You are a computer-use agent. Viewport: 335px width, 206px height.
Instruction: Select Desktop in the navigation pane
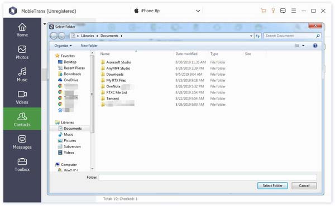click(68, 62)
